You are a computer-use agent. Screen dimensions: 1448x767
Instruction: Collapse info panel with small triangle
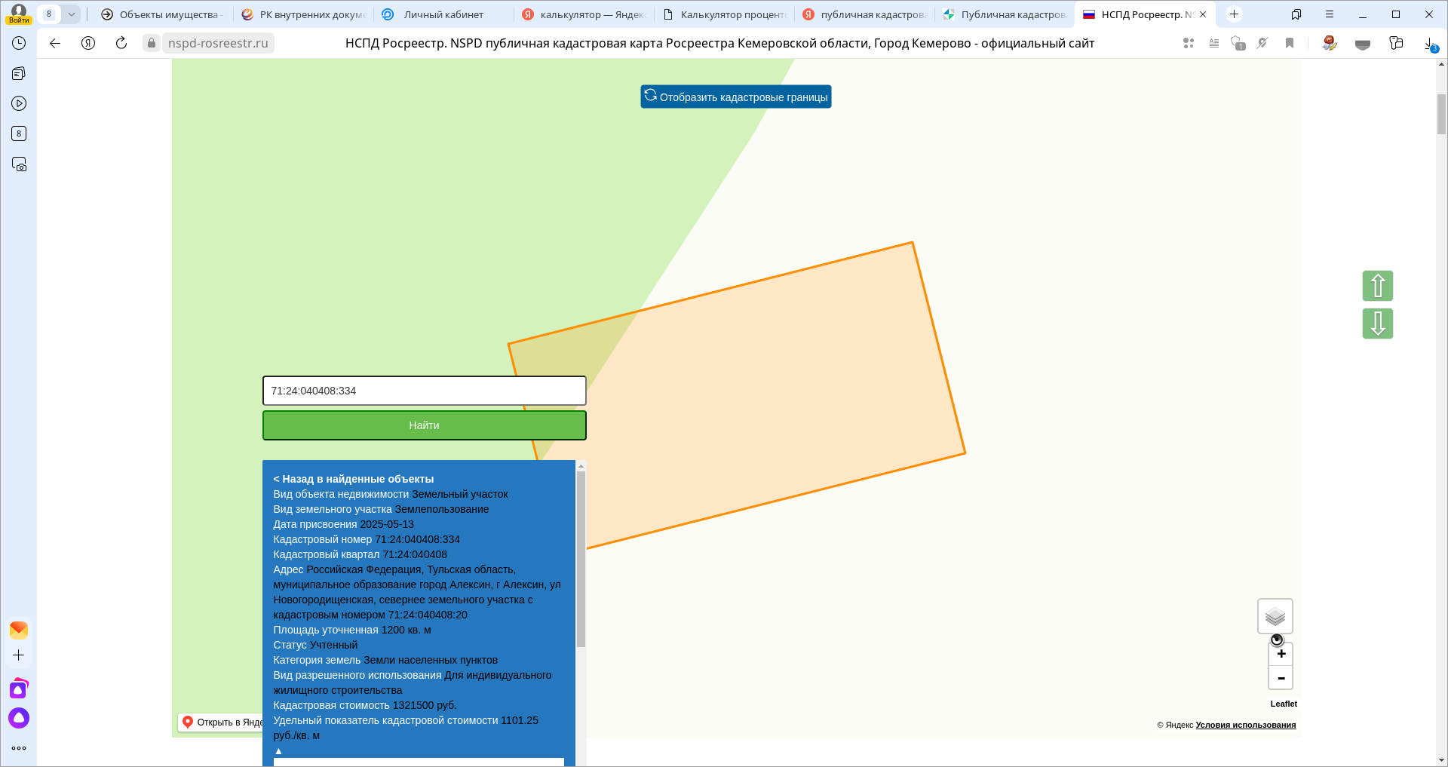[278, 751]
